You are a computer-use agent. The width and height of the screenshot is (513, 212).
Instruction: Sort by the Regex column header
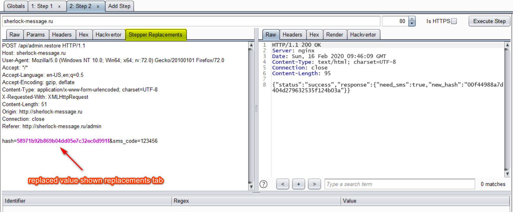tap(256, 201)
